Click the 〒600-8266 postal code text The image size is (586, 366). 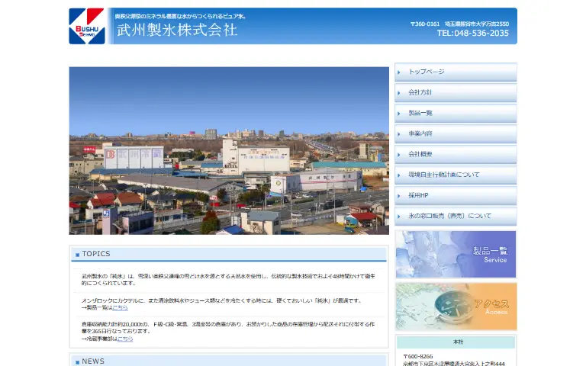click(418, 357)
